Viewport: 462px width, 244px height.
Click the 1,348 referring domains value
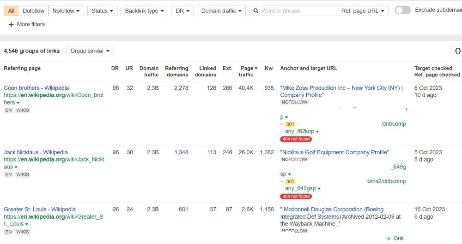(181, 152)
